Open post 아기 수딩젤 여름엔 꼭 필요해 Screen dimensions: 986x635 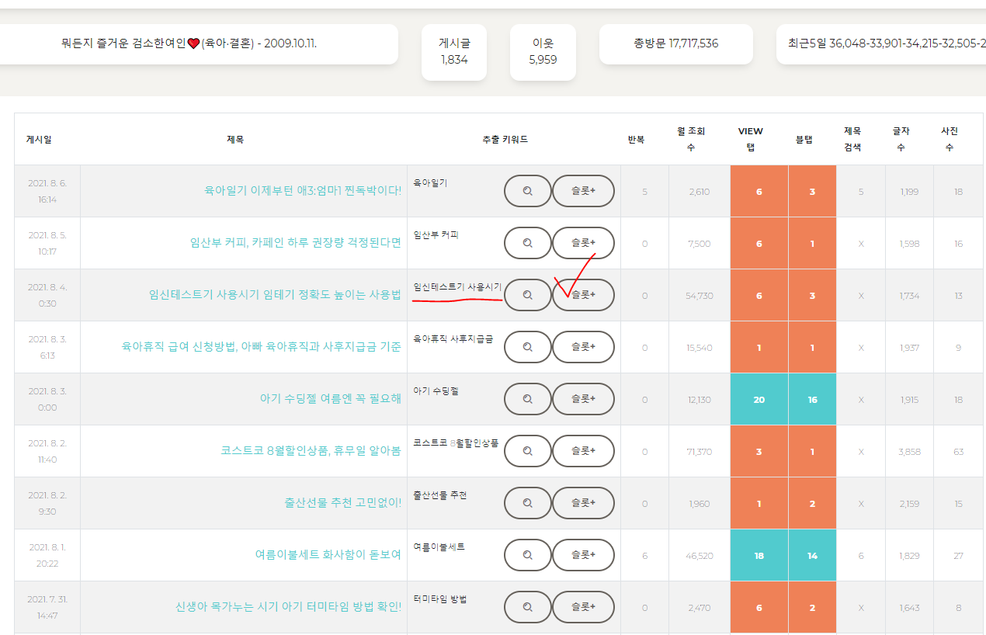331,398
